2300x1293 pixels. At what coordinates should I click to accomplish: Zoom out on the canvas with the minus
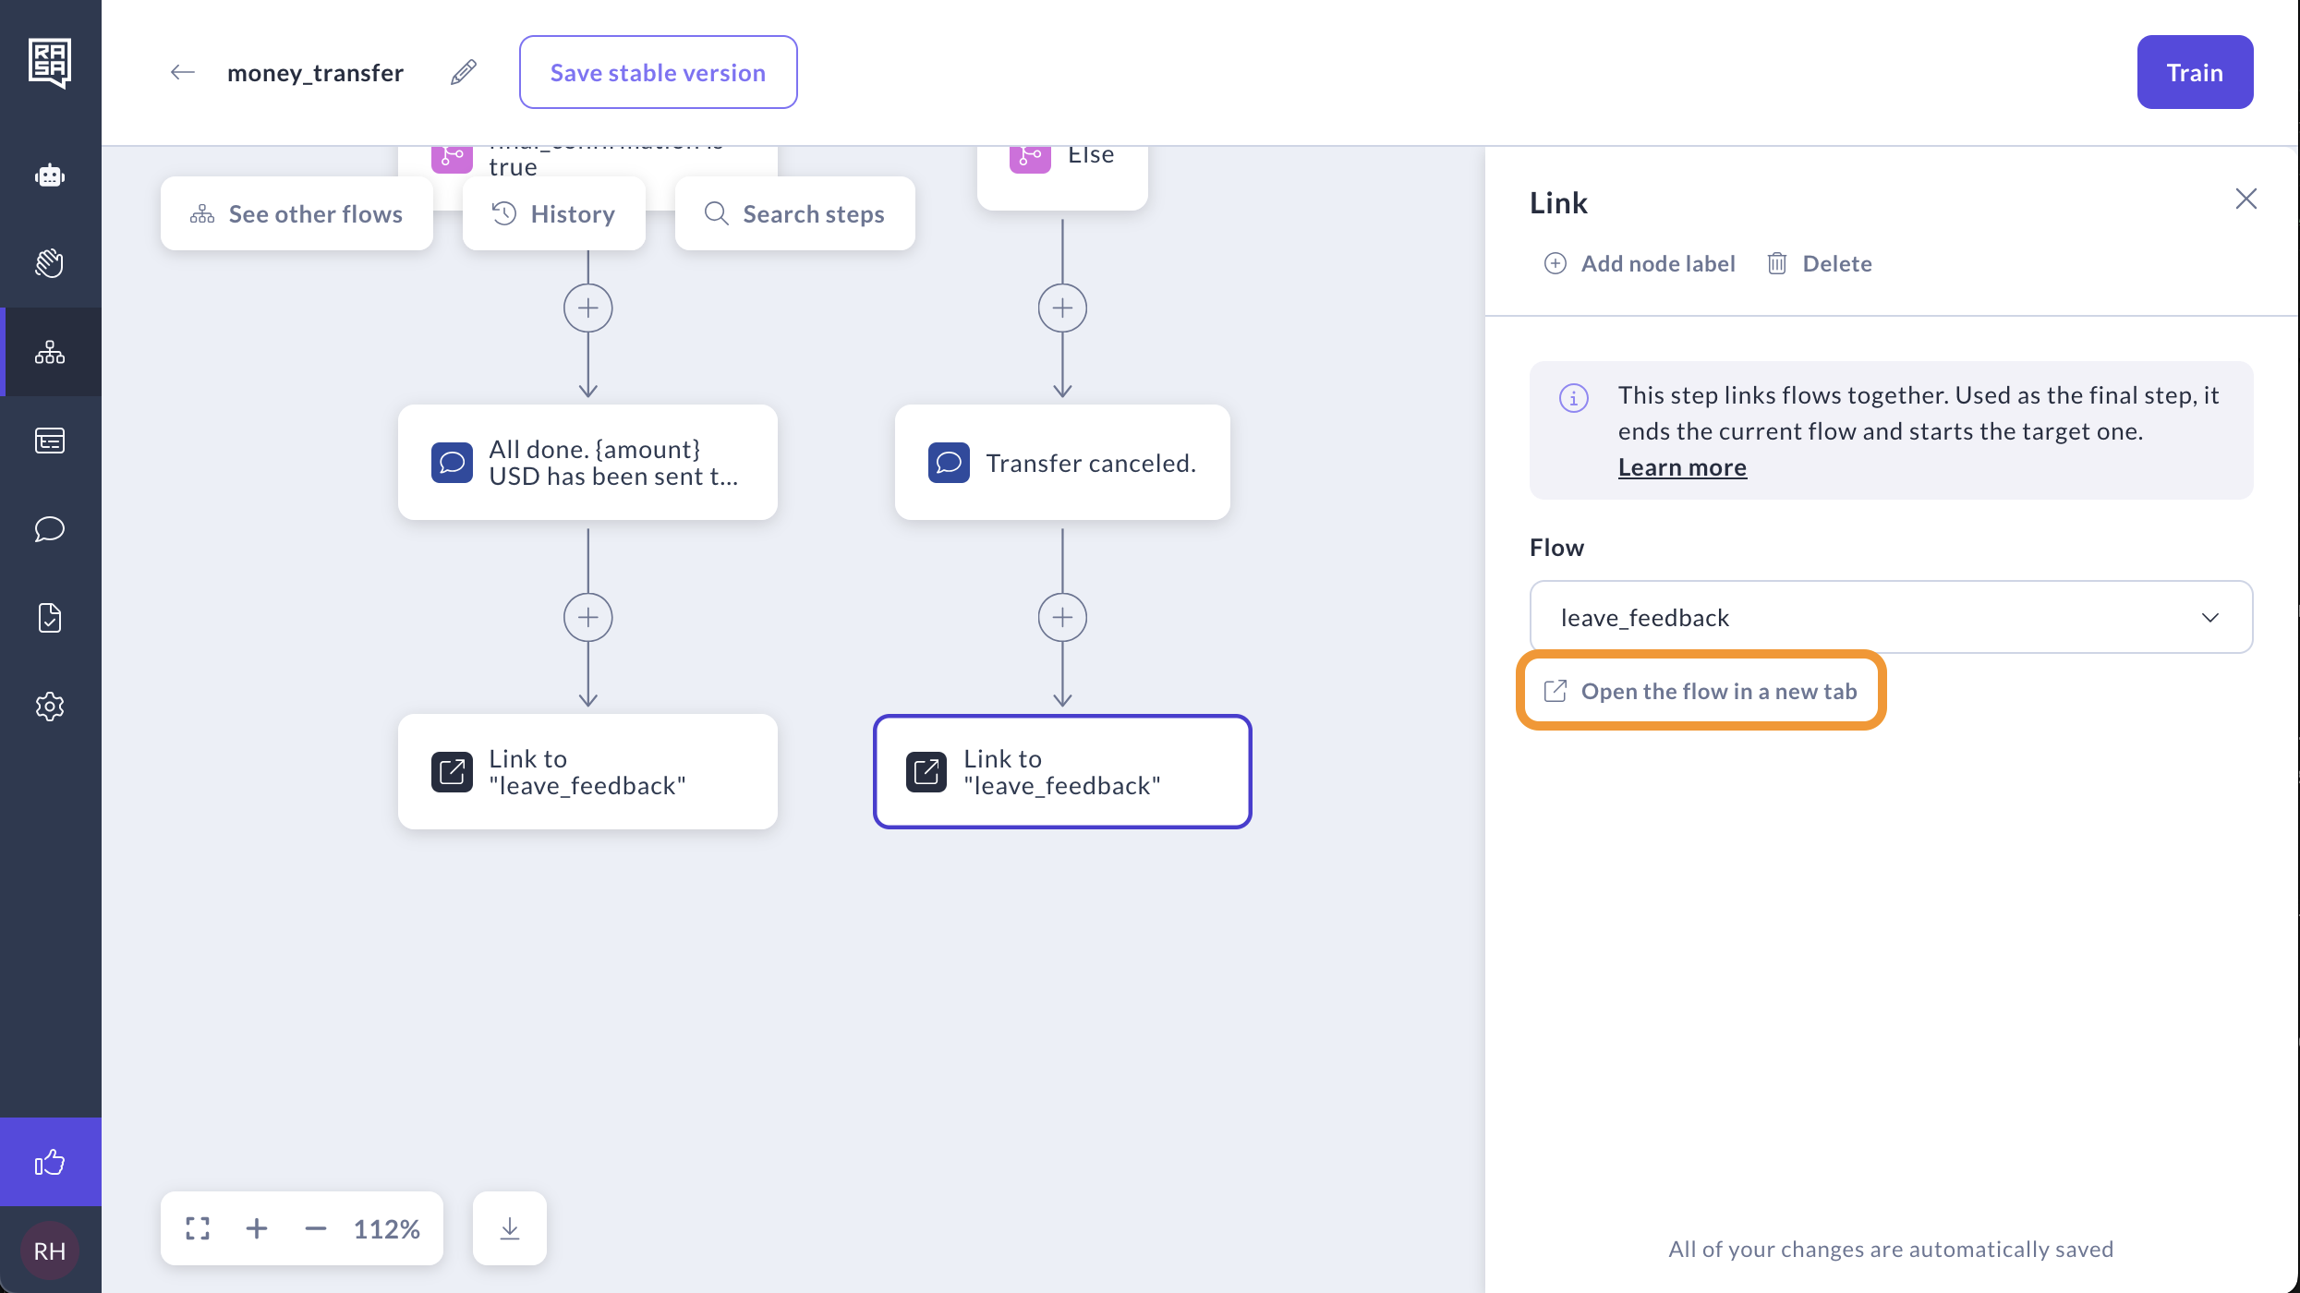[316, 1228]
